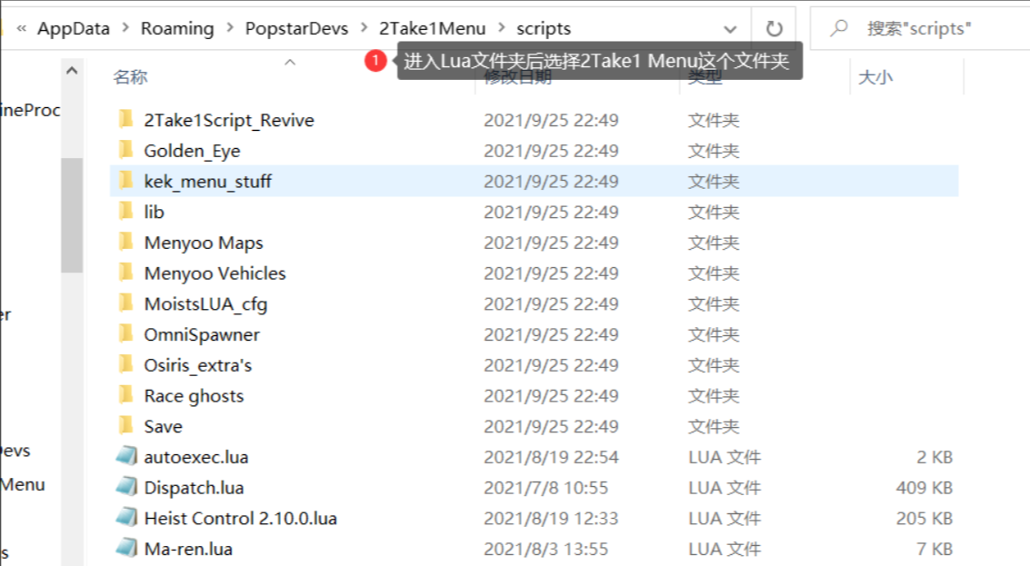Go to 2Take1Menu in the breadcrumb
Viewport: 1030px width, 566px height.
pos(432,28)
